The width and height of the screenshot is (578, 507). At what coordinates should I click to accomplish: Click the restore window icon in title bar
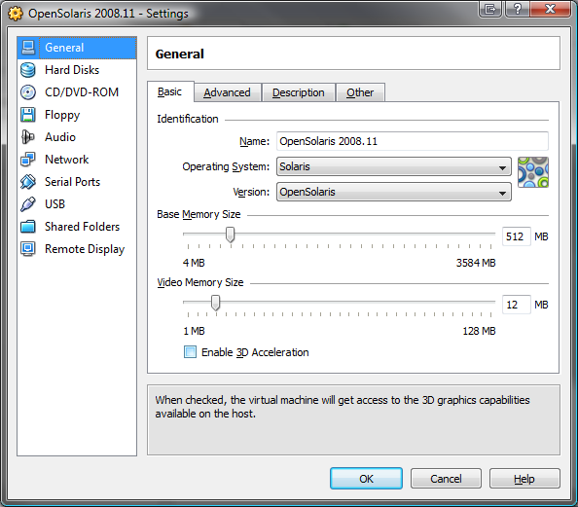coord(490,9)
